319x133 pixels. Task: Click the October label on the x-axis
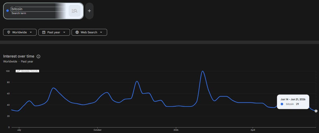click(97, 130)
